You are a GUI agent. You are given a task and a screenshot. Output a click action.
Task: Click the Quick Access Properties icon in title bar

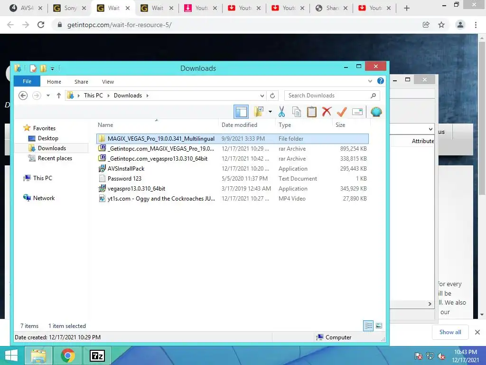(x=33, y=68)
